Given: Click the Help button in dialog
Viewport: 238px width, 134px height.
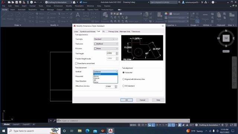Looking at the screenshot, I should [158, 100].
